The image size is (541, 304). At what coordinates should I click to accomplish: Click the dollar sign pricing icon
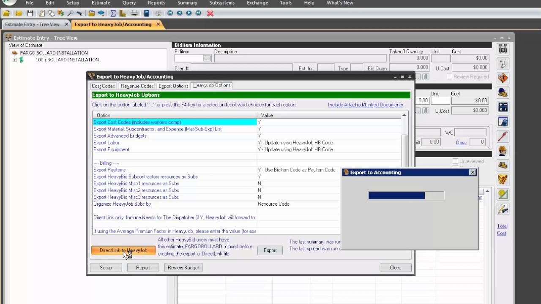click(60, 13)
